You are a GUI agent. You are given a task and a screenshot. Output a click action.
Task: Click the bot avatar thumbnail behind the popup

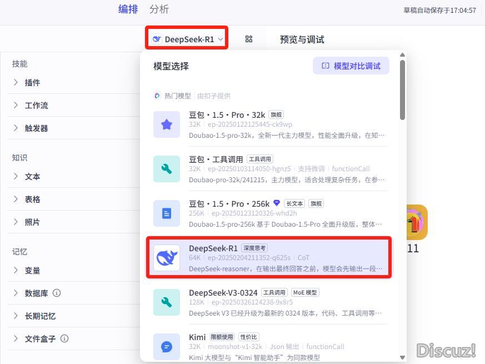pyautogui.click(x=417, y=222)
